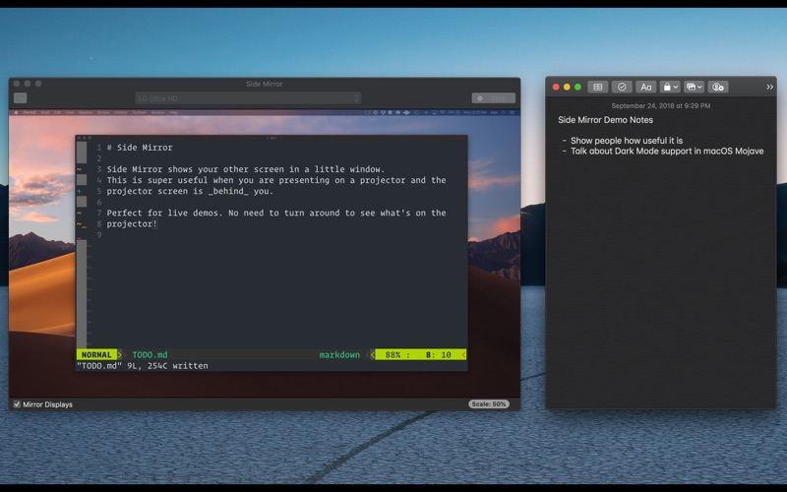787x492 pixels.
Task: Click the '# Side Mirror' heading line
Action: [140, 148]
